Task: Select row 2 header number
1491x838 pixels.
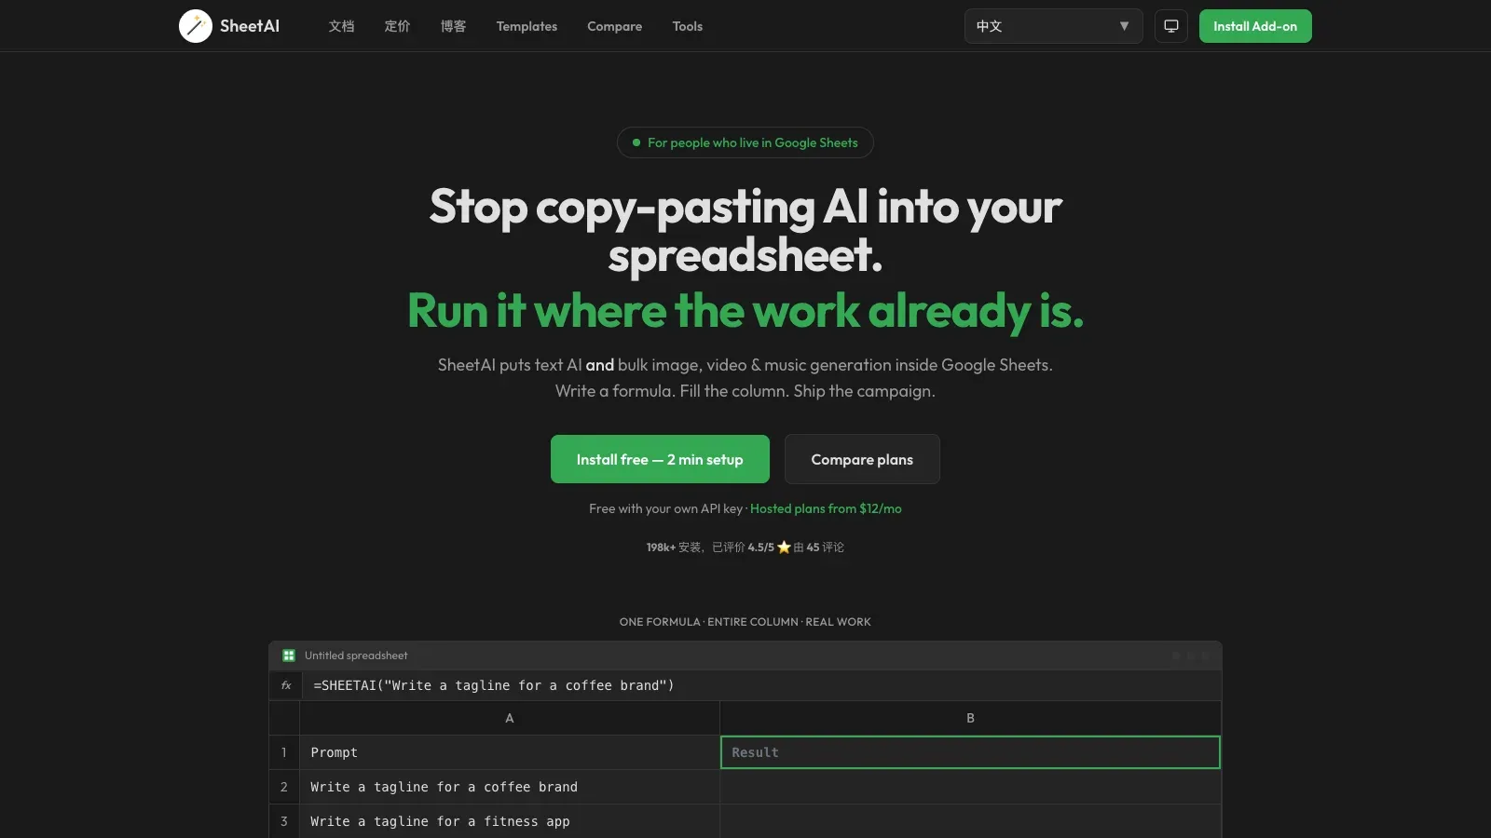Action: 284,787
